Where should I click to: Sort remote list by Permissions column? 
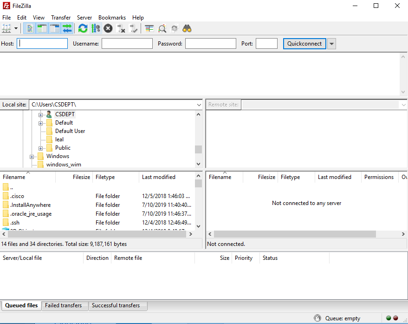[380, 177]
